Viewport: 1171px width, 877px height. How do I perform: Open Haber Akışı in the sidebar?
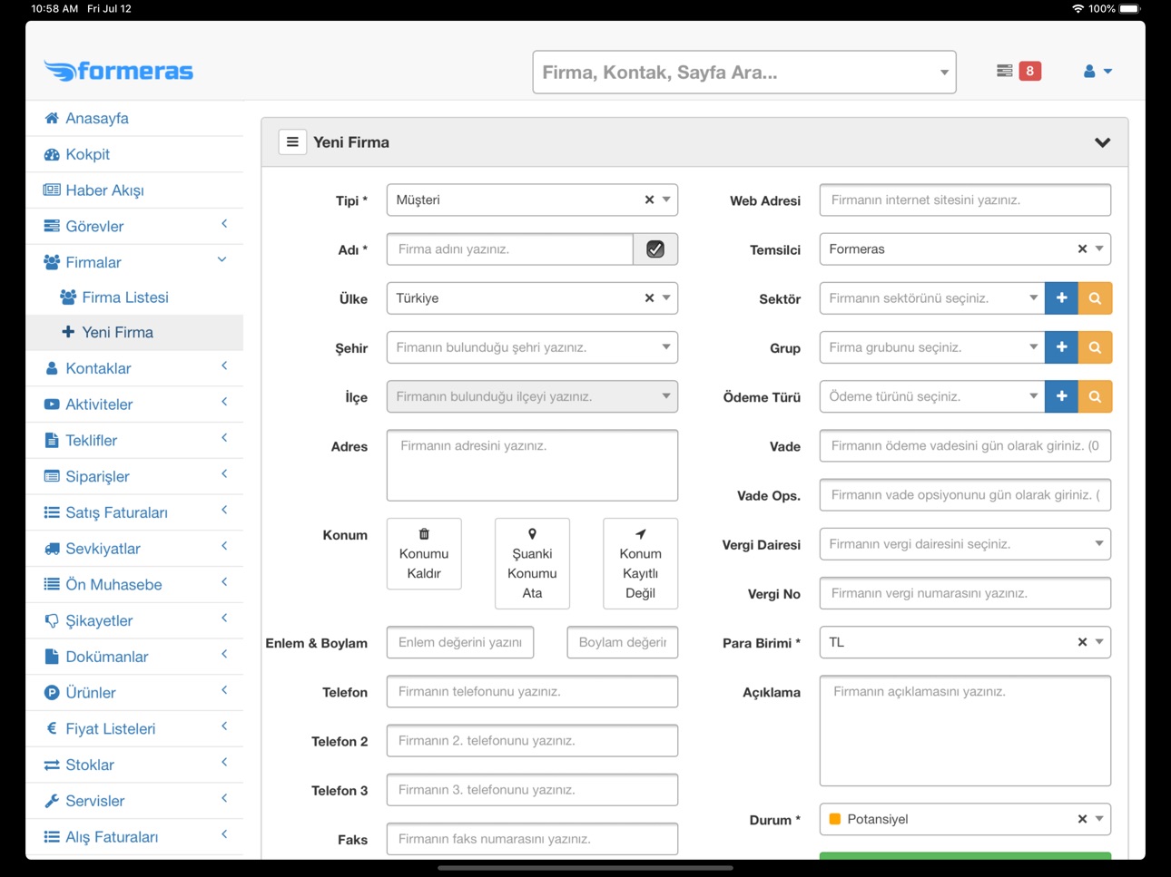[134, 190]
